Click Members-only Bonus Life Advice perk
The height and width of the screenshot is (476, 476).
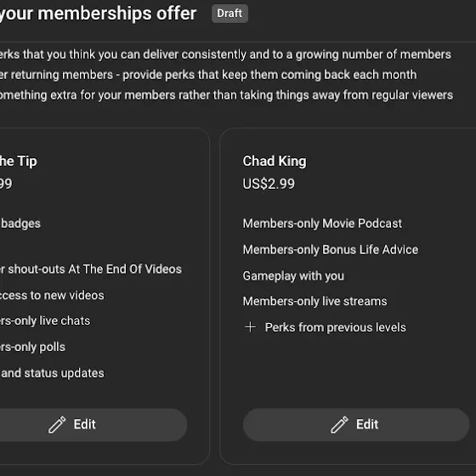click(x=331, y=250)
